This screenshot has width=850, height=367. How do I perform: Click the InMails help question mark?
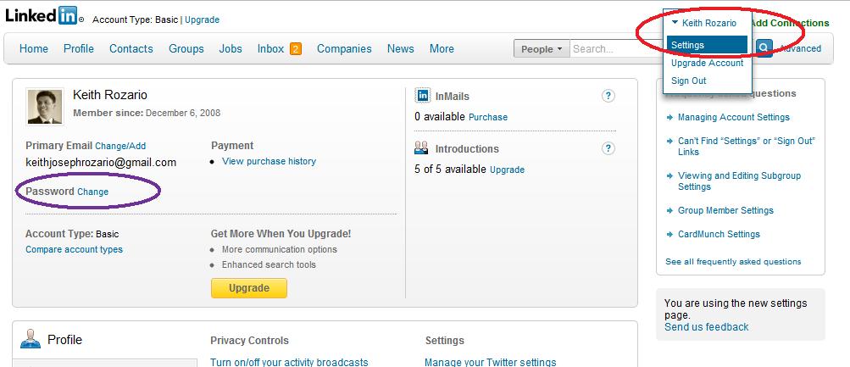point(608,96)
